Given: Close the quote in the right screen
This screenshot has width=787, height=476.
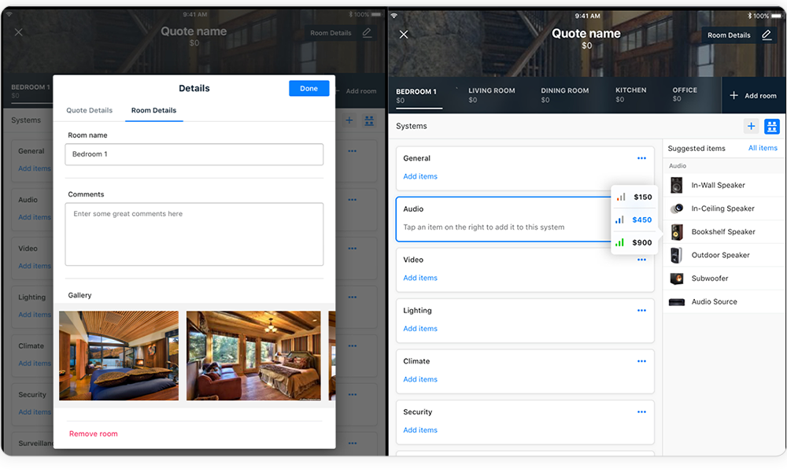Looking at the screenshot, I should tap(404, 34).
